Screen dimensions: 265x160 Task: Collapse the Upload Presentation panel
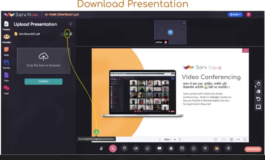coord(71,24)
